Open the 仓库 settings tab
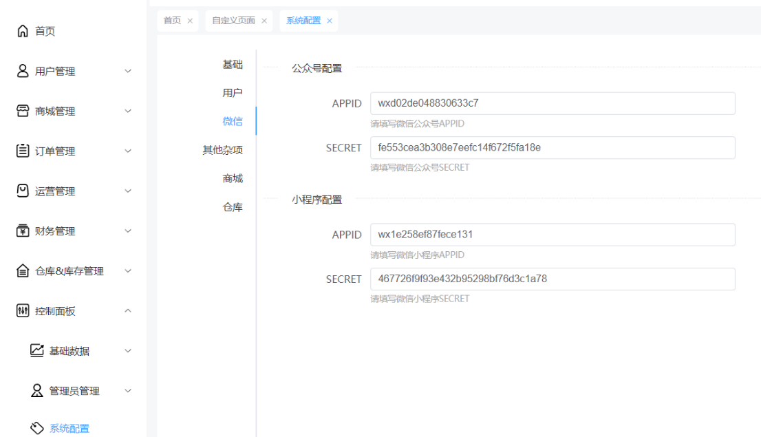Screen dimensions: 761x437 coord(233,207)
